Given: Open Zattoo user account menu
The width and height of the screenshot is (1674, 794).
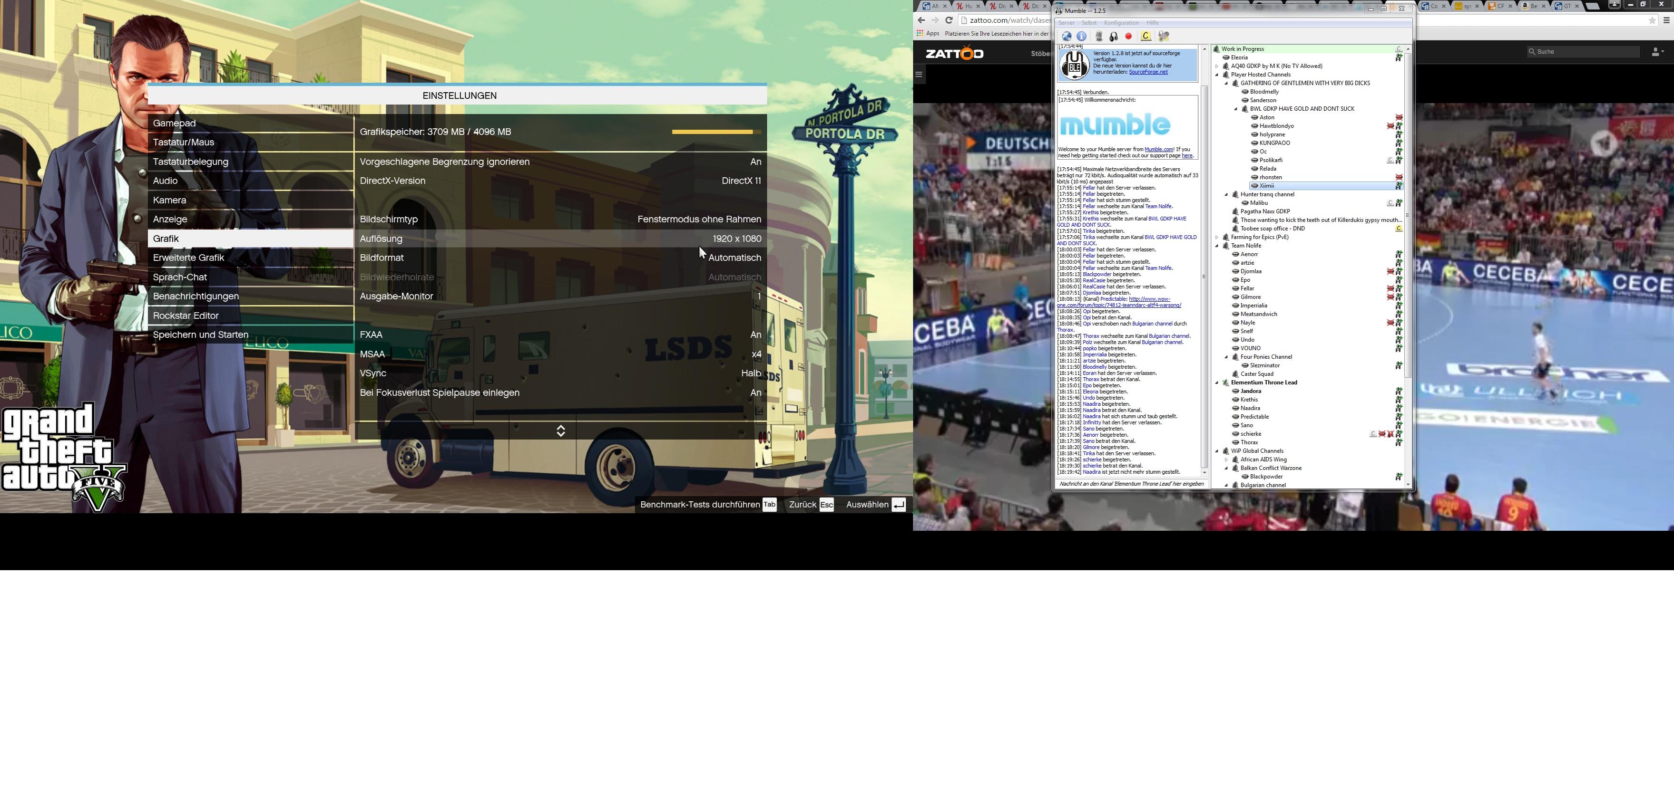Looking at the screenshot, I should 1657,52.
